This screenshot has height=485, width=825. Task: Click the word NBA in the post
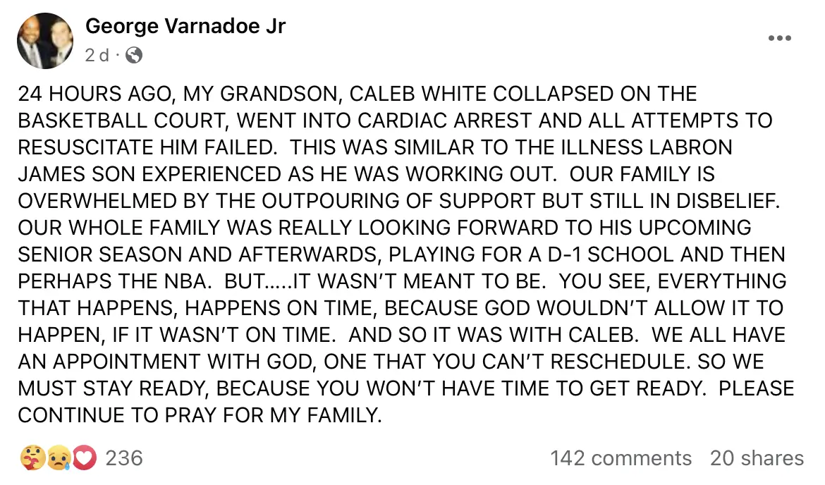pyautogui.click(x=179, y=281)
